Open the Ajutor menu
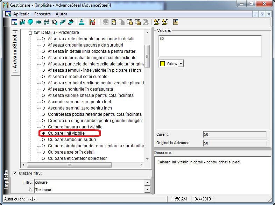275x205 pixels. (61, 14)
